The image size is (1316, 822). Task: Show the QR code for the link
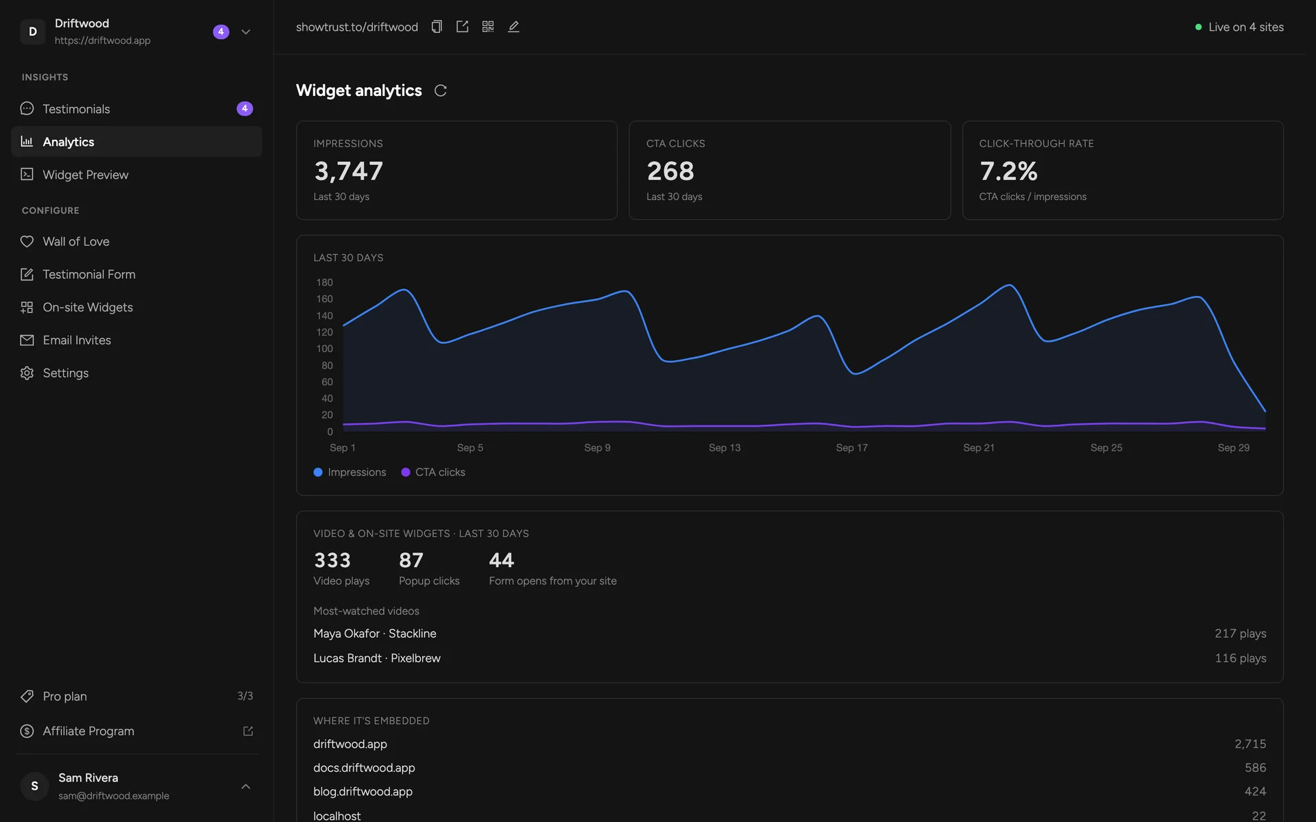[488, 27]
